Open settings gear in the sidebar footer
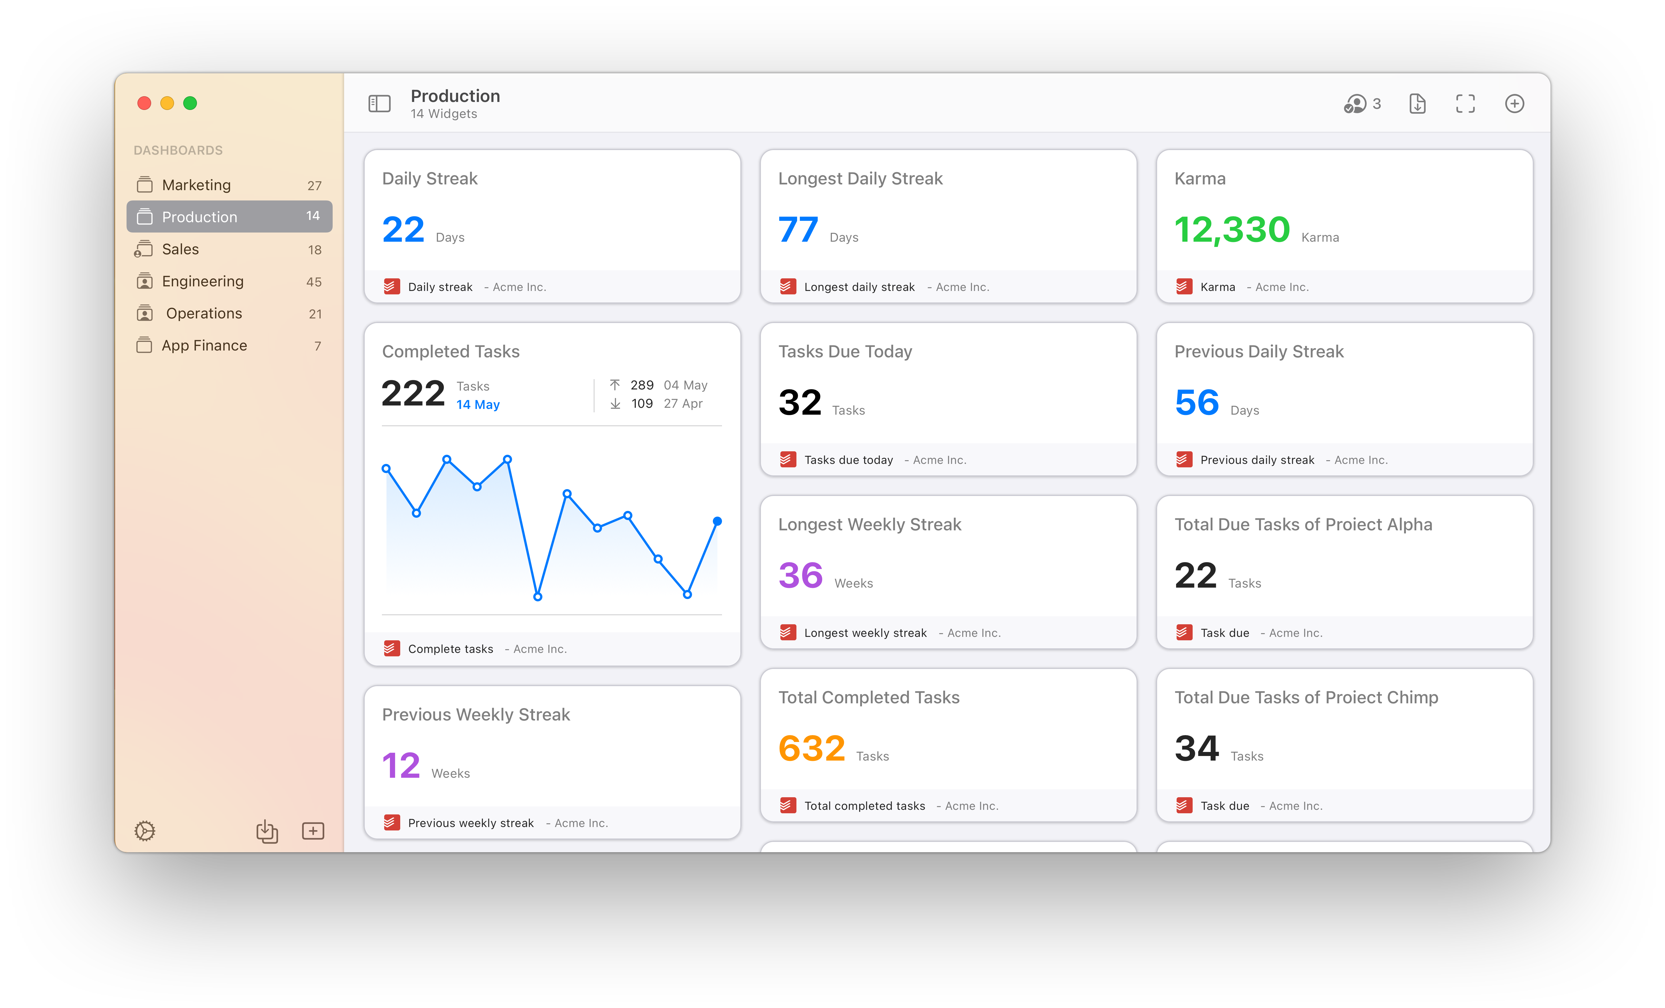The height and width of the screenshot is (1008, 1665). pos(145,831)
